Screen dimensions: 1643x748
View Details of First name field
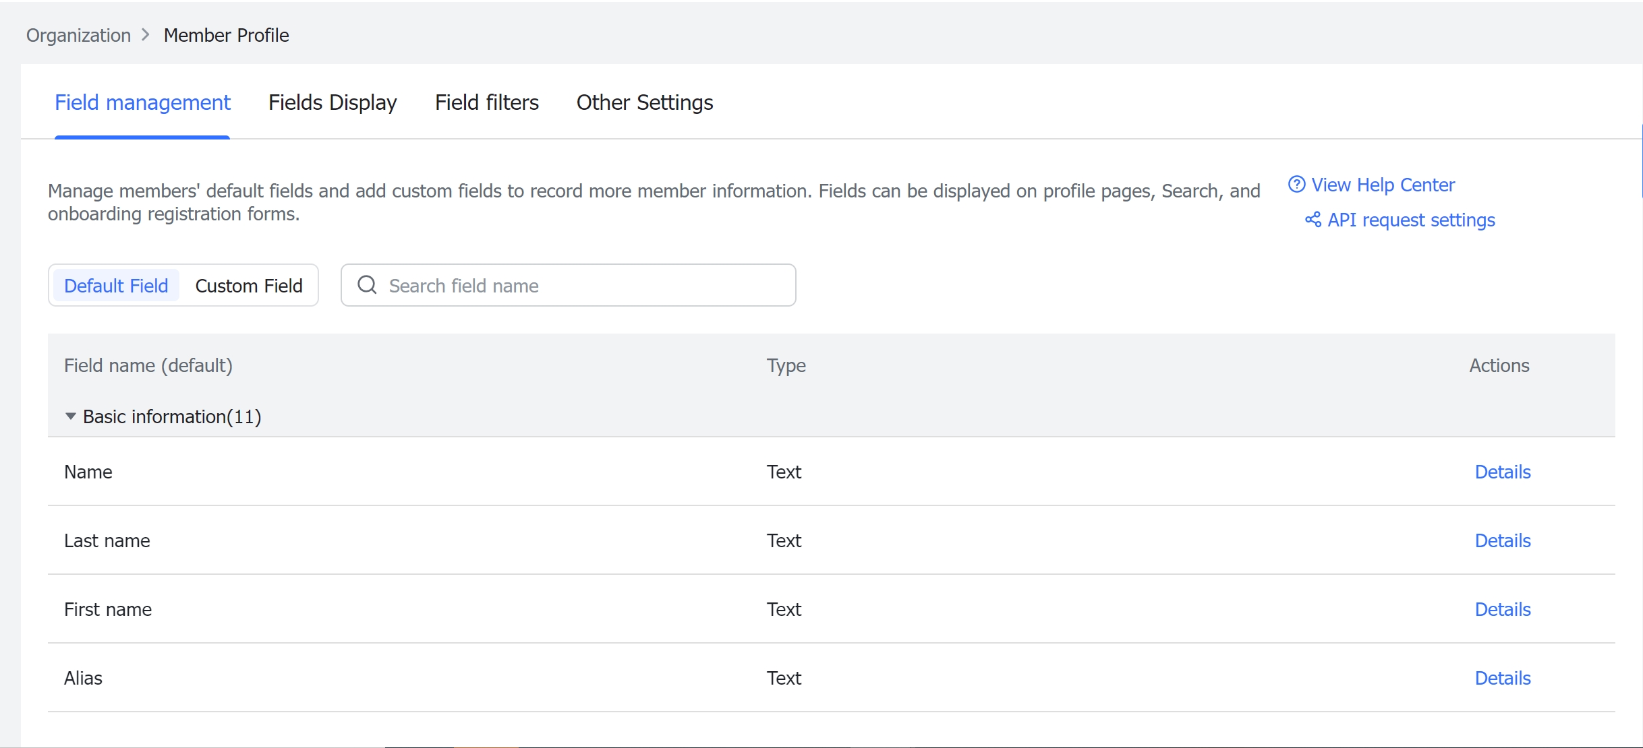[1502, 609]
